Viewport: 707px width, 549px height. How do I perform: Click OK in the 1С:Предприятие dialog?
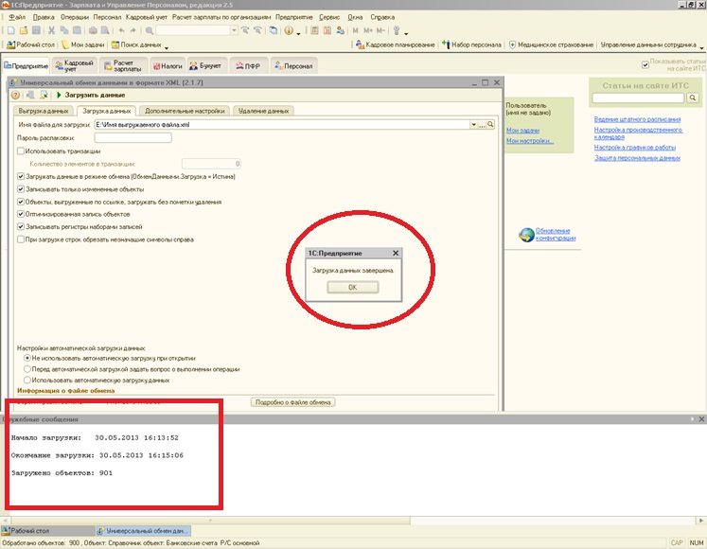pyautogui.click(x=353, y=288)
